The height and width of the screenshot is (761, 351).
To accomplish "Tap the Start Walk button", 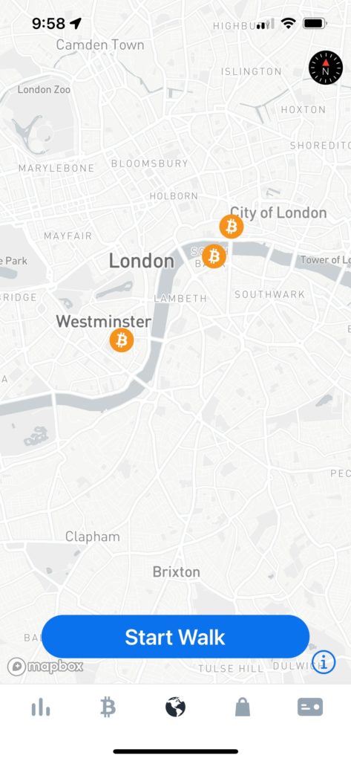I will tap(175, 636).
